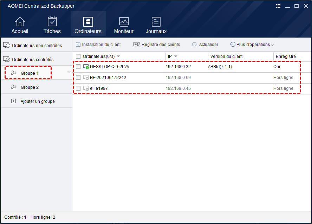The image size is (312, 224).
Task: Click the DESKTOP-QL52LVV computer name
Action: pyautogui.click(x=110, y=67)
